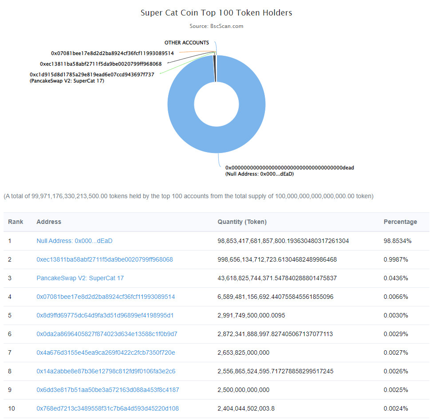Image resolution: width=433 pixels, height=419 pixels.
Task: Open address 0x8d9ffd69775dc64d9fa3d51d96899ef4198995d1
Action: click(x=105, y=315)
